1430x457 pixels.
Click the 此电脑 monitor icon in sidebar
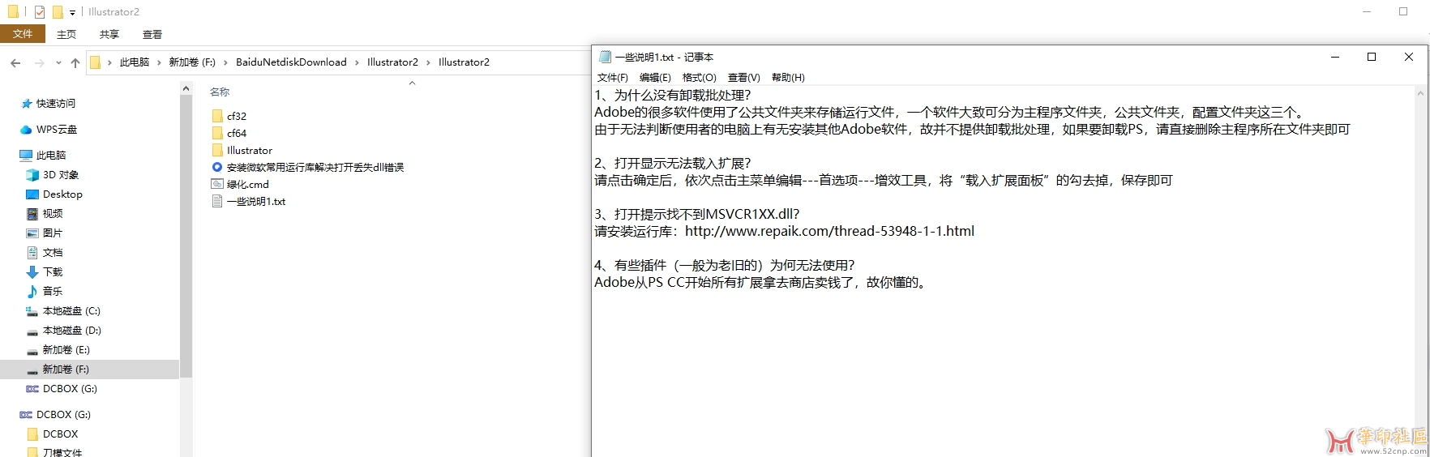[26, 155]
